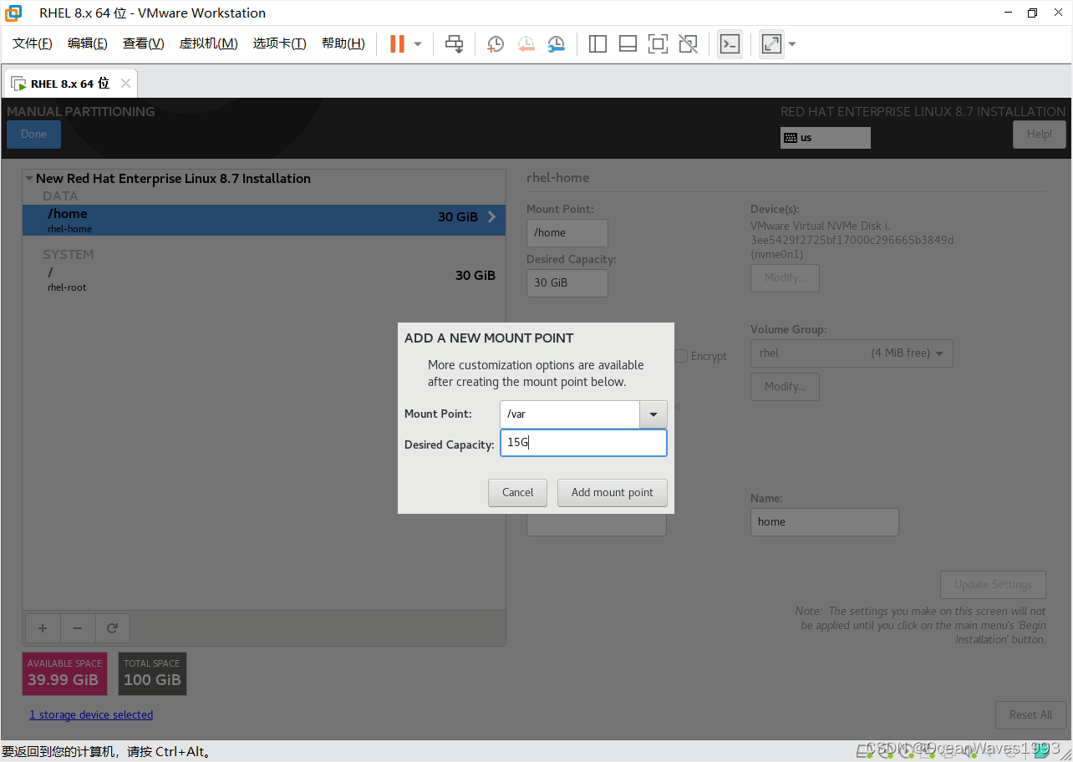The width and height of the screenshot is (1073, 762).
Task: Click the Reset All button
Action: (x=1030, y=715)
